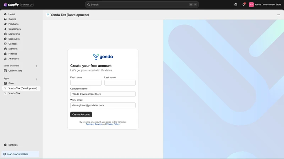This screenshot has height=159, width=284.
Task: Go to Home in sidebar
Action: [21, 14]
